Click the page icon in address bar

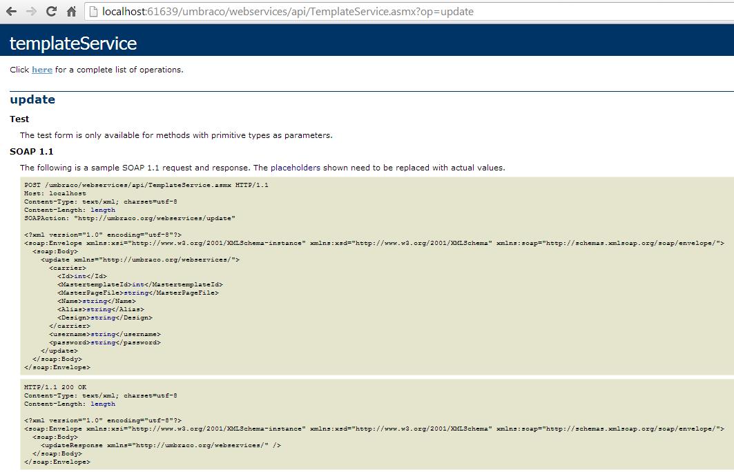(93, 11)
